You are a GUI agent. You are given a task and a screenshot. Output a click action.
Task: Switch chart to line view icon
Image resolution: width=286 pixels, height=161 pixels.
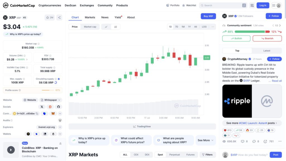tap(106, 27)
